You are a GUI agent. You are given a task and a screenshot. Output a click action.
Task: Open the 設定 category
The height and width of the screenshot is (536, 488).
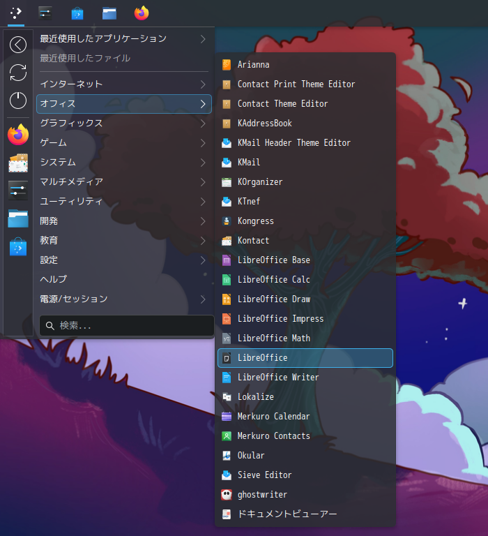[124, 260]
